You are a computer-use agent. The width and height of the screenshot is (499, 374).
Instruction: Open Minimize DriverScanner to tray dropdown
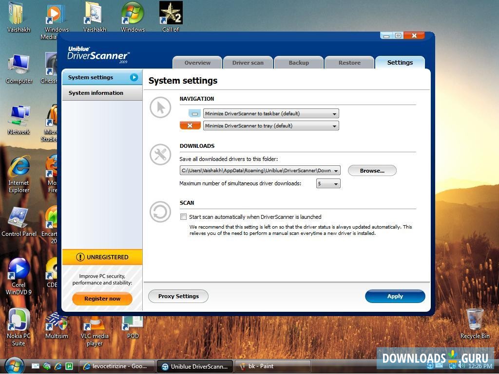tap(271, 126)
